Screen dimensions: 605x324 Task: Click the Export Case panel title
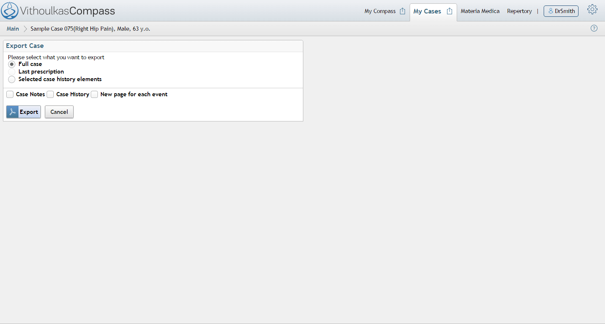click(x=25, y=46)
